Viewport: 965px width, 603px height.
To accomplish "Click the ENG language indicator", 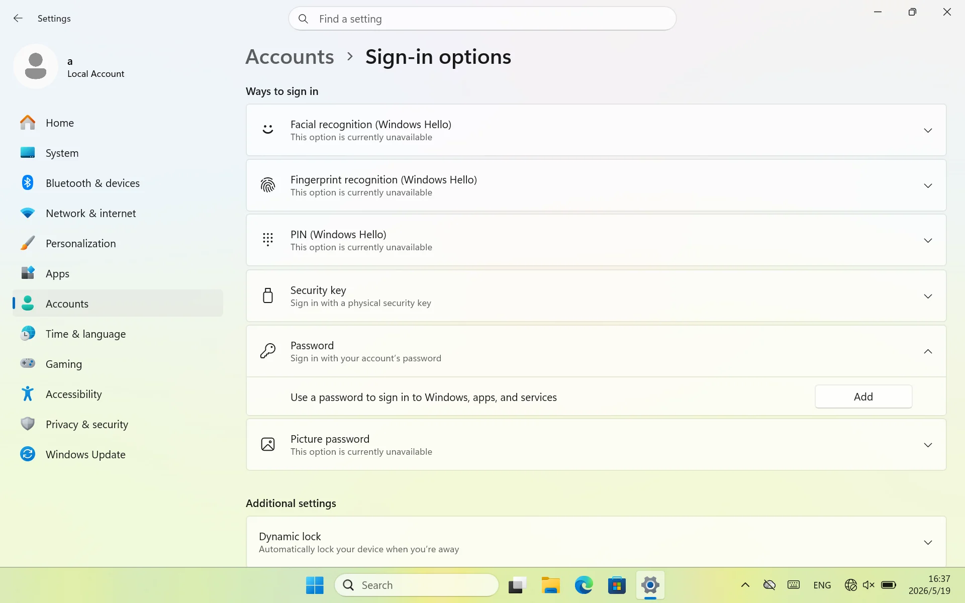I will coord(822,585).
